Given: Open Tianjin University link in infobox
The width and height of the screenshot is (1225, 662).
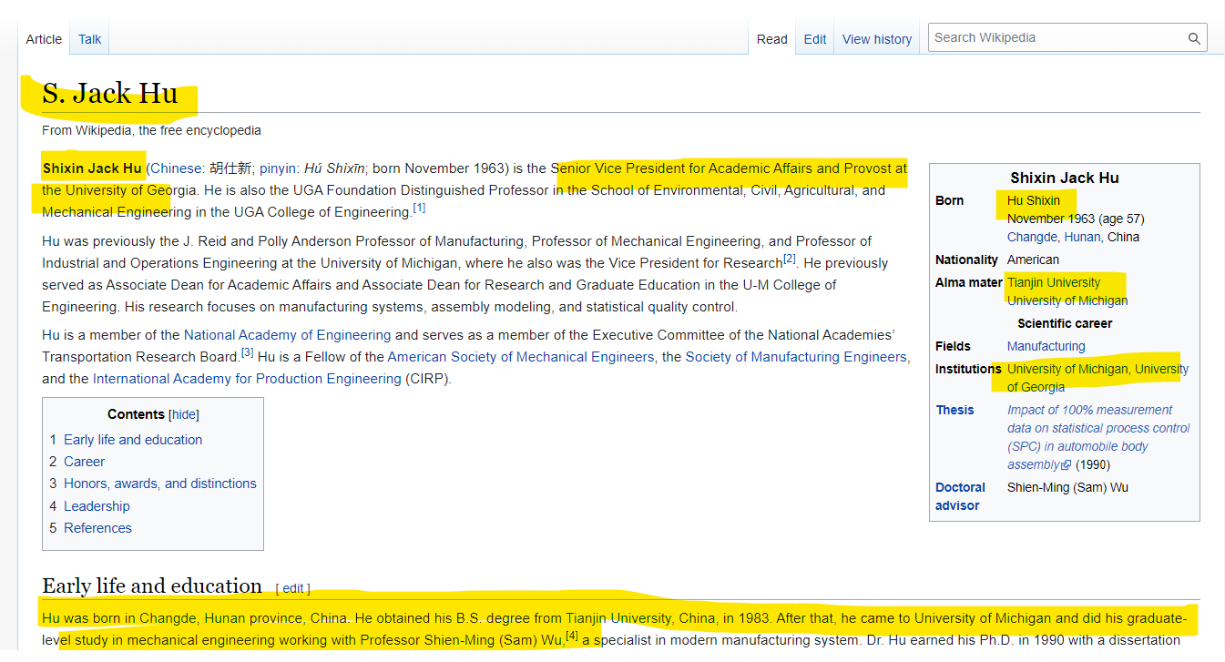Looking at the screenshot, I should click(1054, 282).
